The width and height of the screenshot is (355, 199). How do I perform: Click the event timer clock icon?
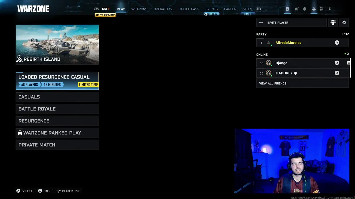pyautogui.click(x=206, y=14)
